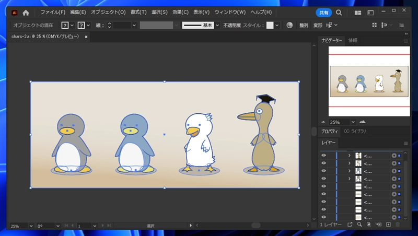Hide the white duck layer eye

[323, 163]
